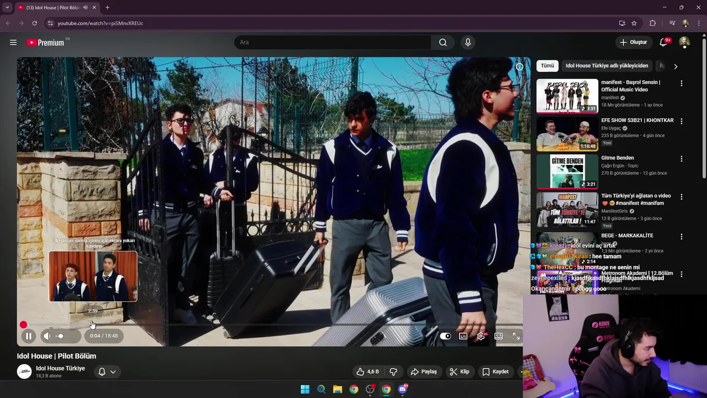Open the Windows Start menu
This screenshot has width=707, height=398.
pyautogui.click(x=305, y=389)
